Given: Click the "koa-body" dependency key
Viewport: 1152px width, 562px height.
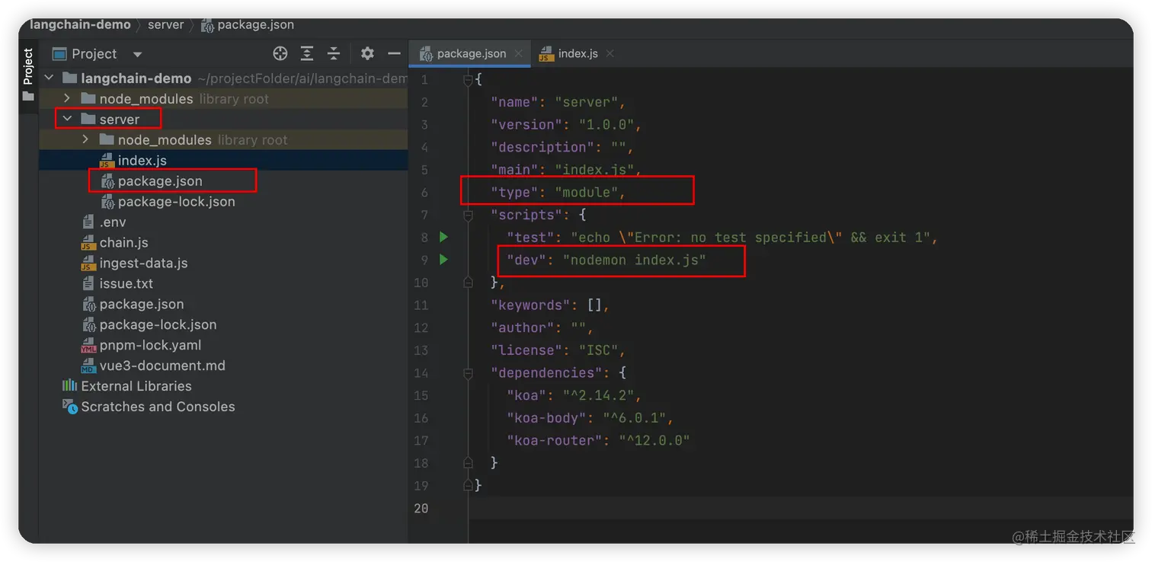Looking at the screenshot, I should coord(547,418).
